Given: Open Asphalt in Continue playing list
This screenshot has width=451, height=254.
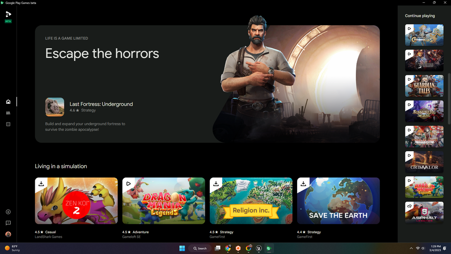Looking at the screenshot, I should pyautogui.click(x=424, y=212).
